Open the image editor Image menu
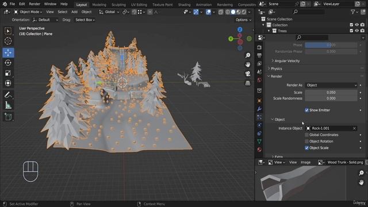368x207 pixels. 305,162
